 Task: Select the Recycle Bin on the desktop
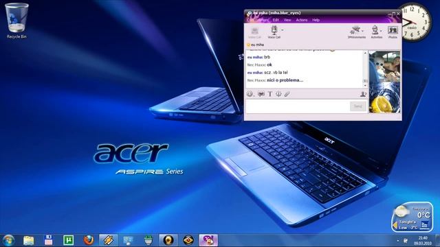pos(16,21)
